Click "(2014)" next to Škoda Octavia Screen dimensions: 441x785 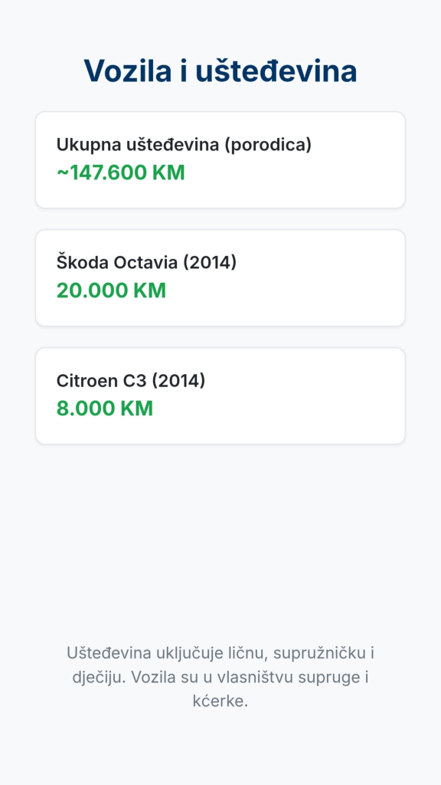210,262
